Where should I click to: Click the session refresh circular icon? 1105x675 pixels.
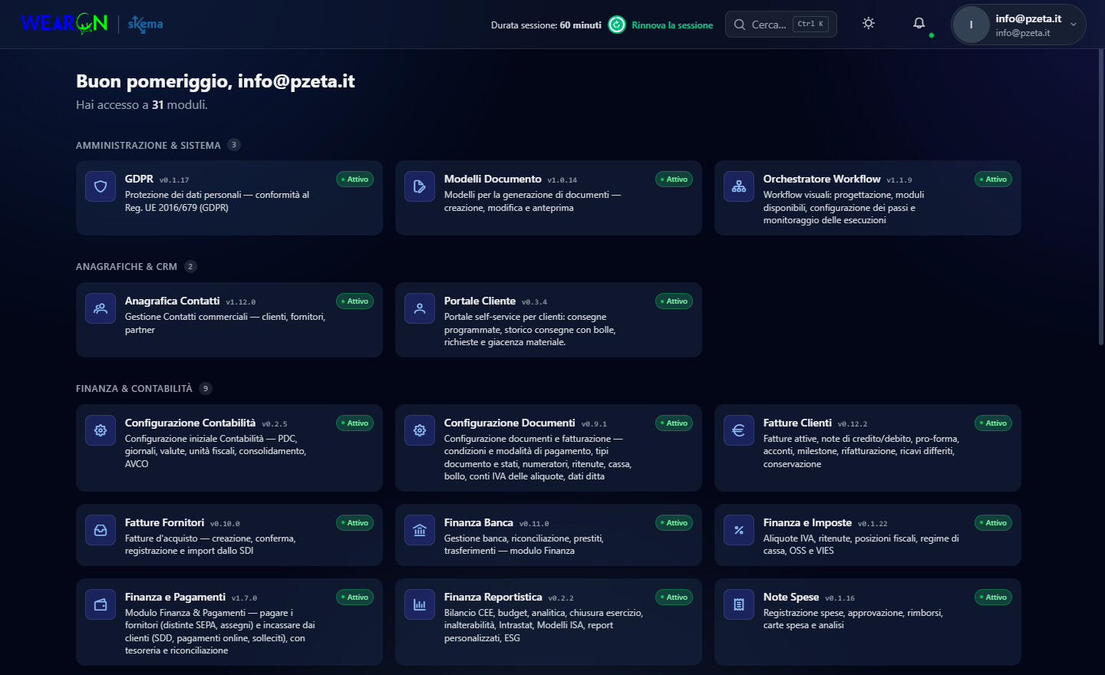tap(617, 25)
